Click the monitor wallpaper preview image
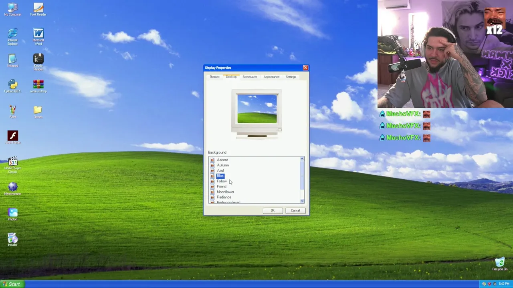 point(257,109)
